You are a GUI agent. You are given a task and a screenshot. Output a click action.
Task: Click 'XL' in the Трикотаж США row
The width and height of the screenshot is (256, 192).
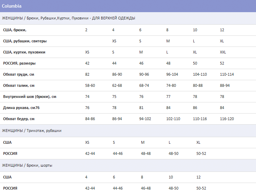point(198,143)
